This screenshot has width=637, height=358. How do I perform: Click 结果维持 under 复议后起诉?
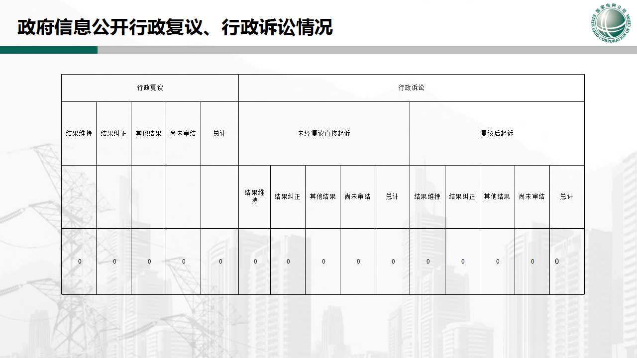tap(427, 196)
